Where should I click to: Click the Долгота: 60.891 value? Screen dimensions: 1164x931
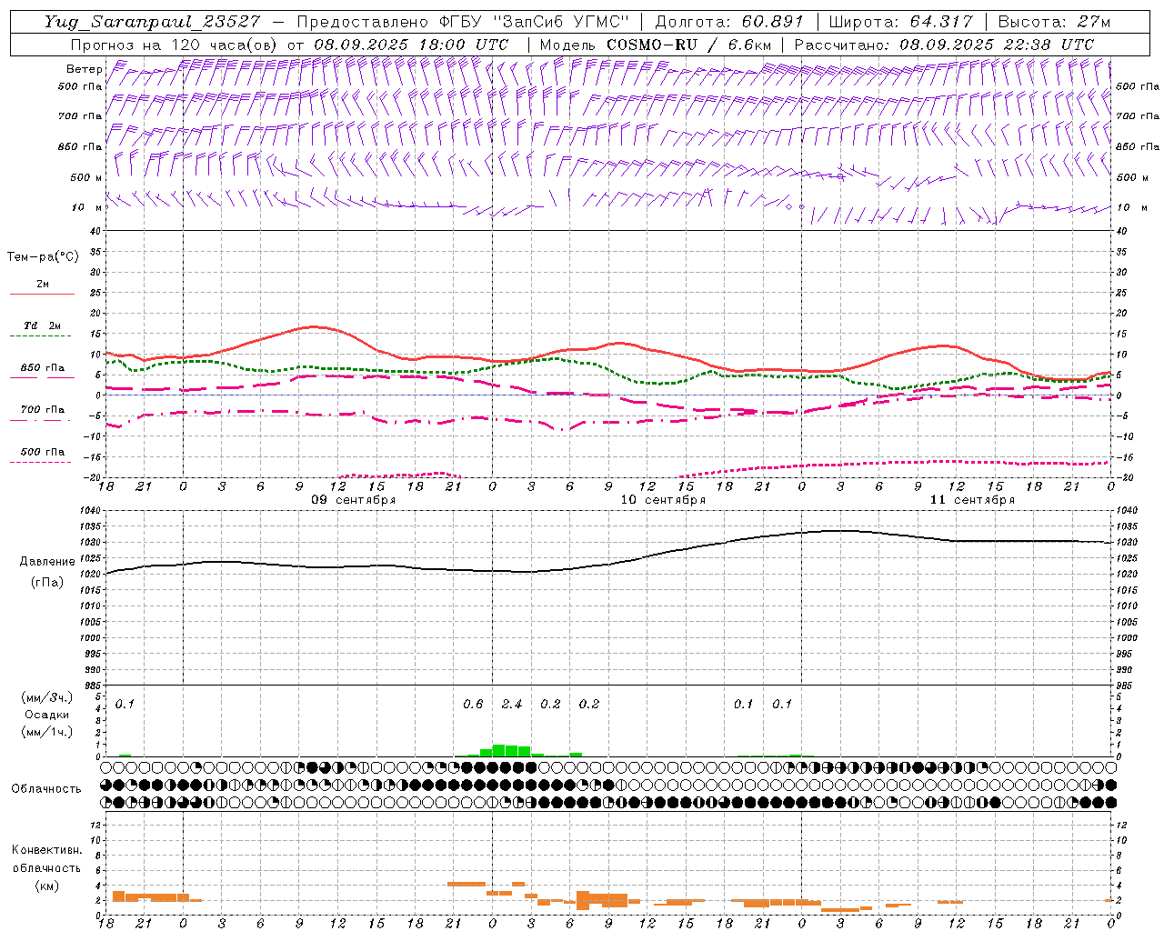[729, 22]
